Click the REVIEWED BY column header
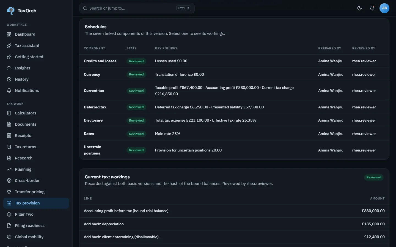Image resolution: width=396 pixels, height=247 pixels. pos(364,48)
